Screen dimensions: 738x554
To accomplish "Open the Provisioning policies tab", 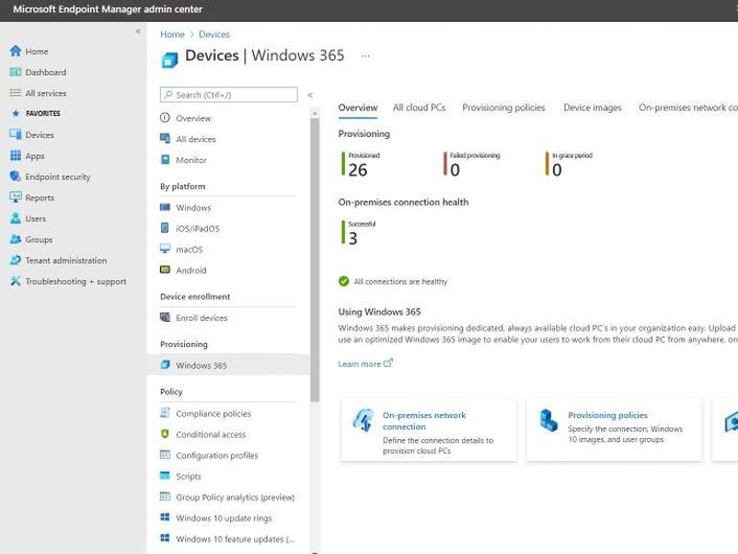I will (503, 107).
